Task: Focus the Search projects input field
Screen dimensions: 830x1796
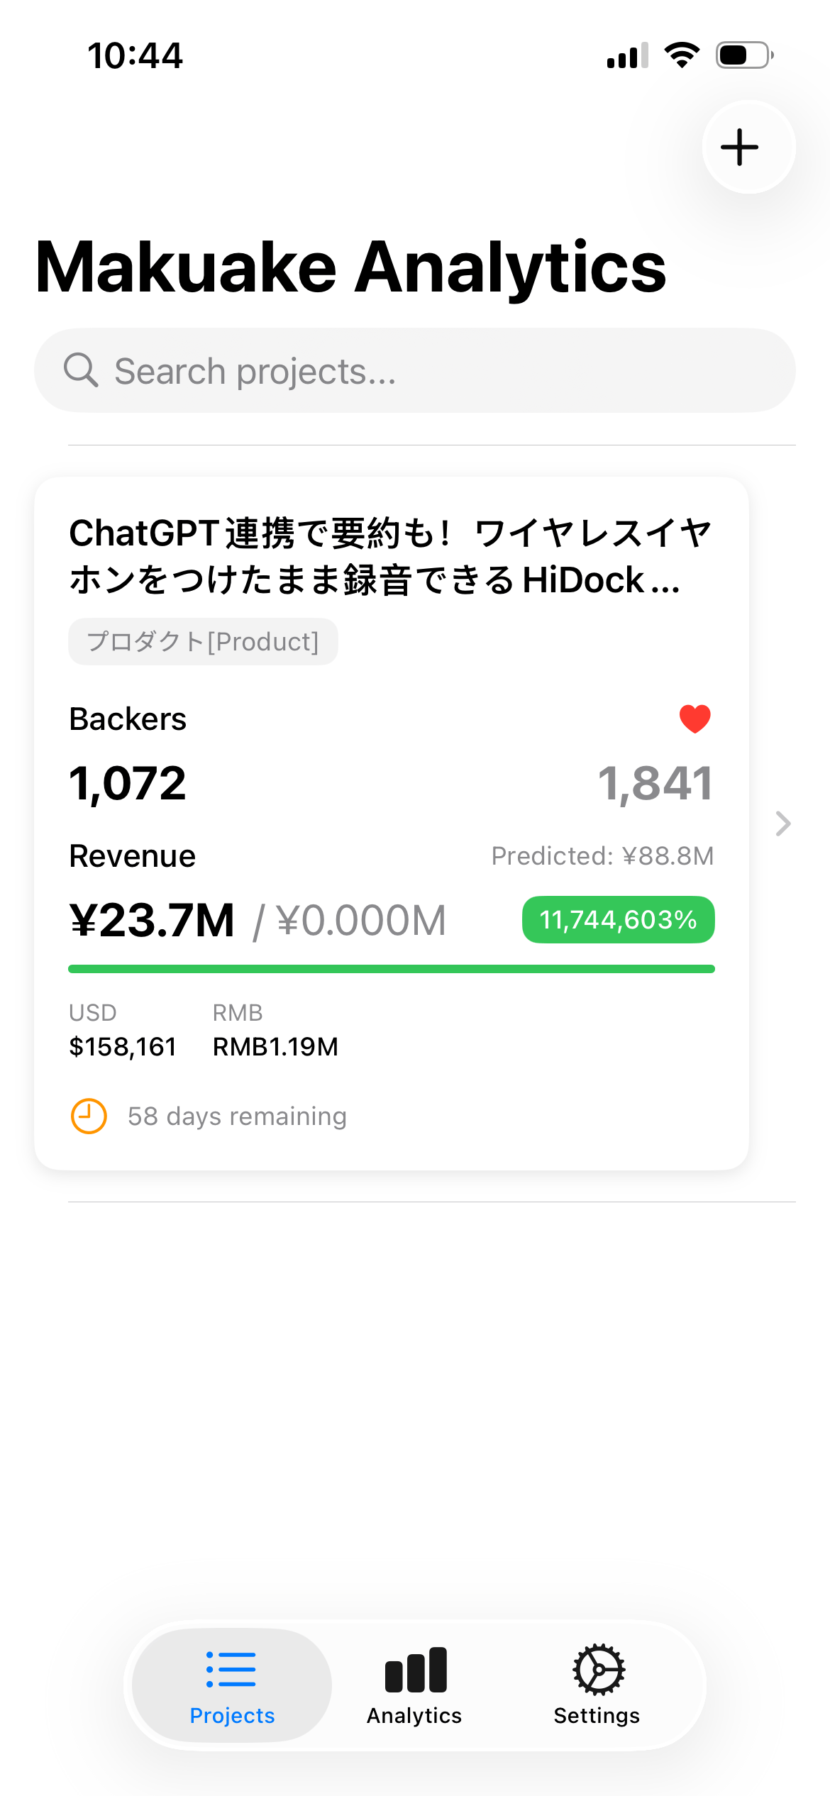Action: point(415,370)
